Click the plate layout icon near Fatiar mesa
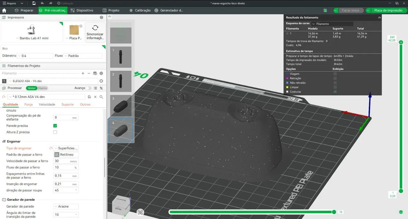 tap(325, 10)
